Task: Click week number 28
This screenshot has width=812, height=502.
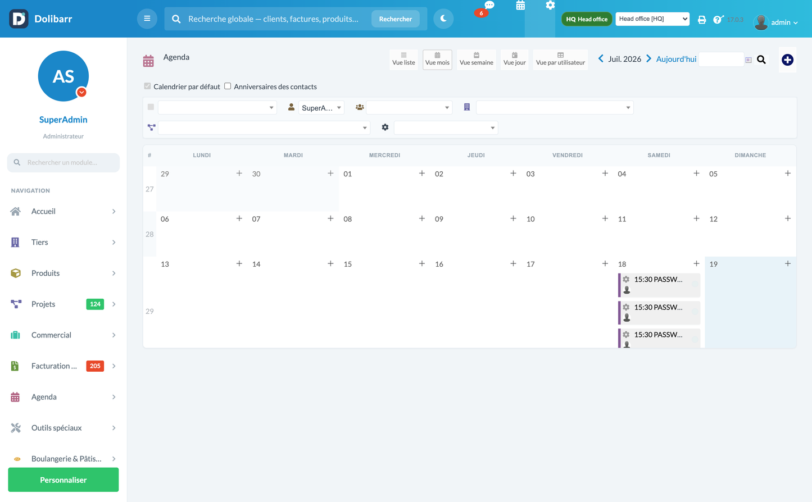Action: point(149,234)
